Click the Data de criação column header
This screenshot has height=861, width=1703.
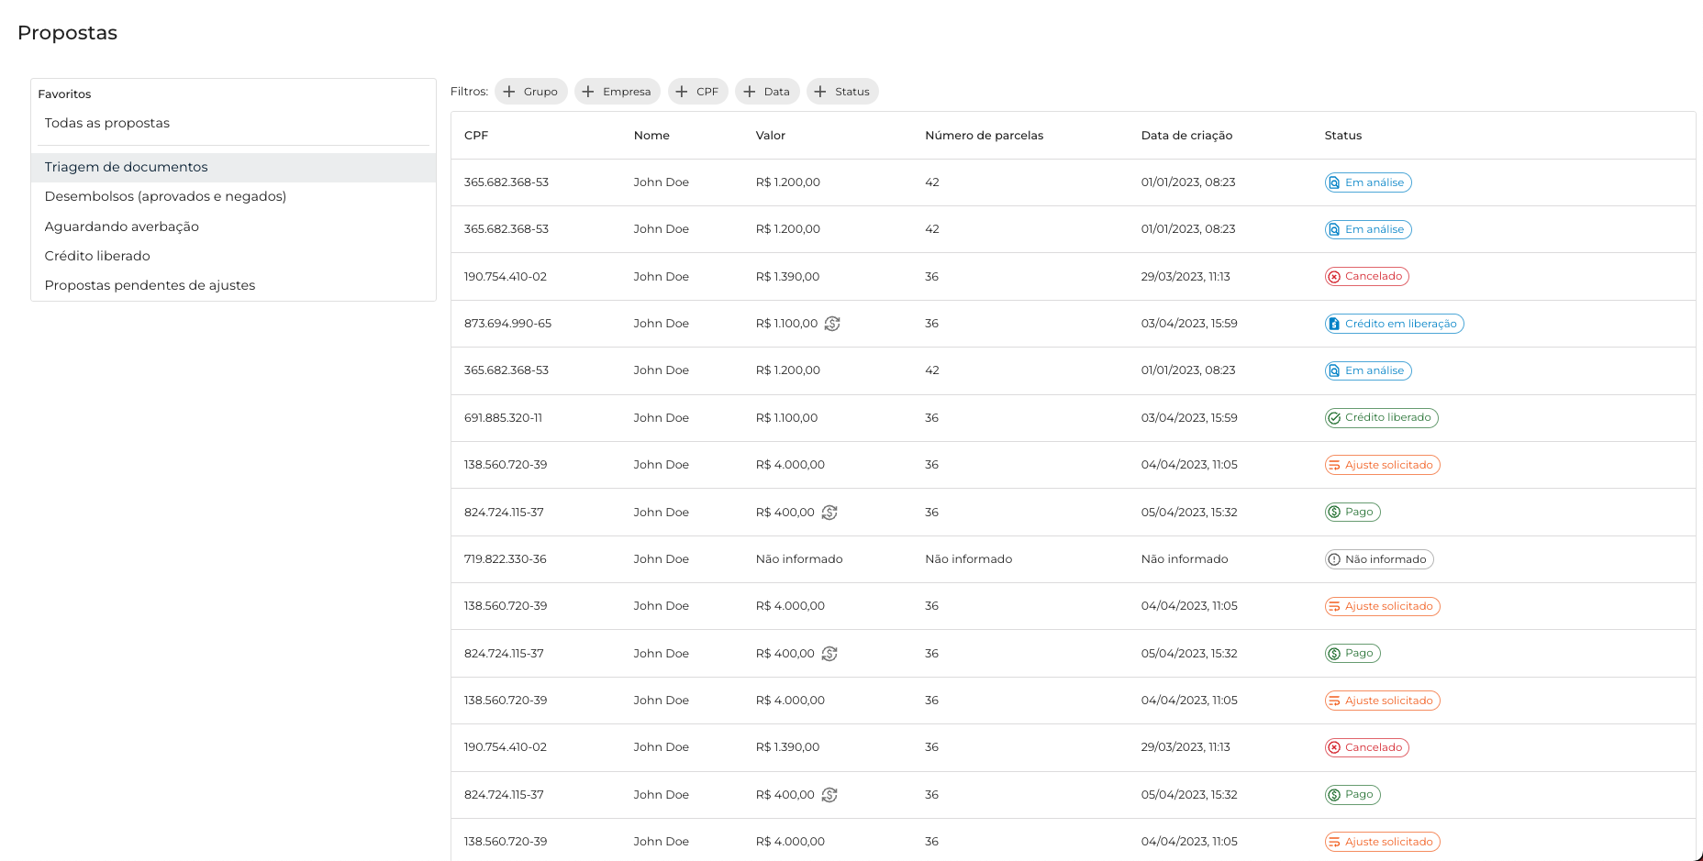[x=1186, y=136]
